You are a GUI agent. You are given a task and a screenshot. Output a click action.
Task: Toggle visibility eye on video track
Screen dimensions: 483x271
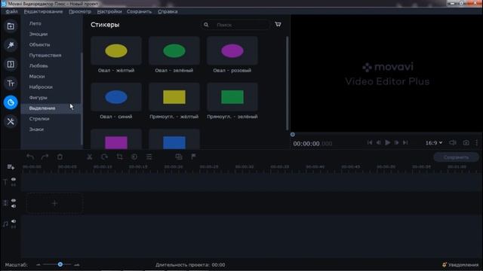click(14, 200)
